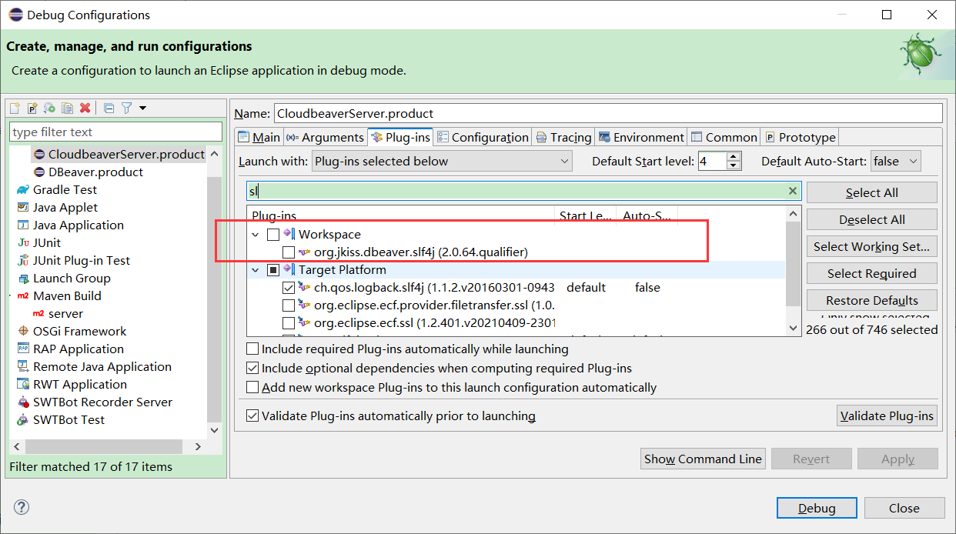
Task: Toggle Include optional dependencies checkbox
Action: pyautogui.click(x=252, y=368)
